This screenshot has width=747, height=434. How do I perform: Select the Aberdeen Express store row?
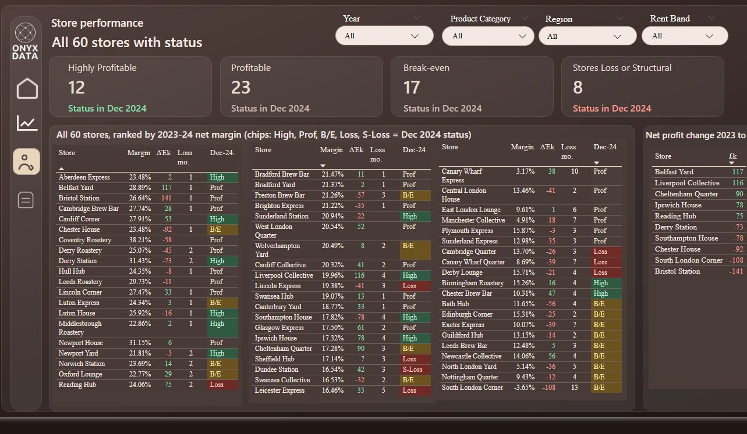[147, 177]
